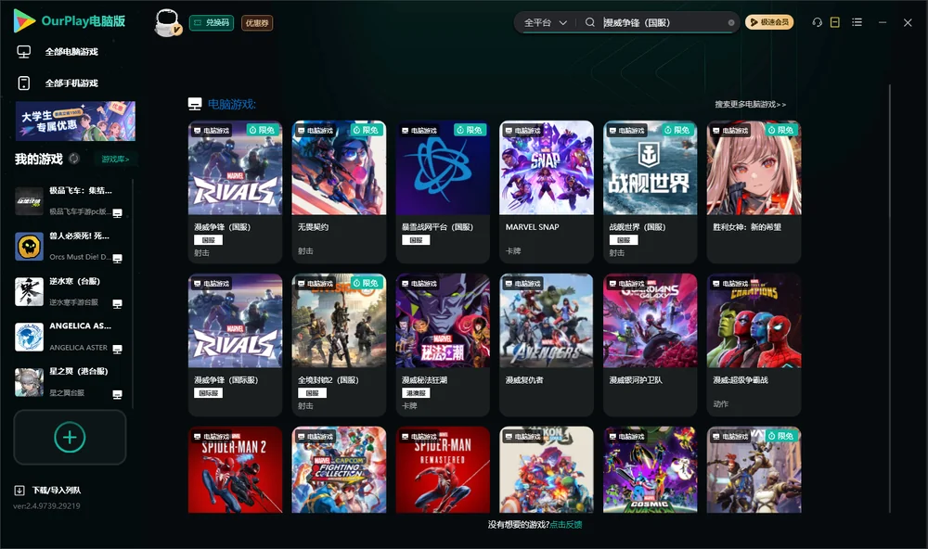928x549 pixels.
Task: Open customer support headset icon
Action: tap(817, 22)
